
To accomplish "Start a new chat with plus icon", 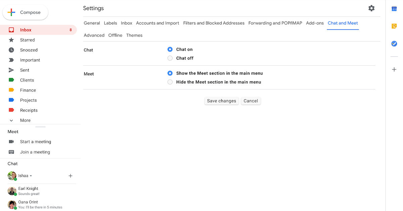I will point(71,176).
